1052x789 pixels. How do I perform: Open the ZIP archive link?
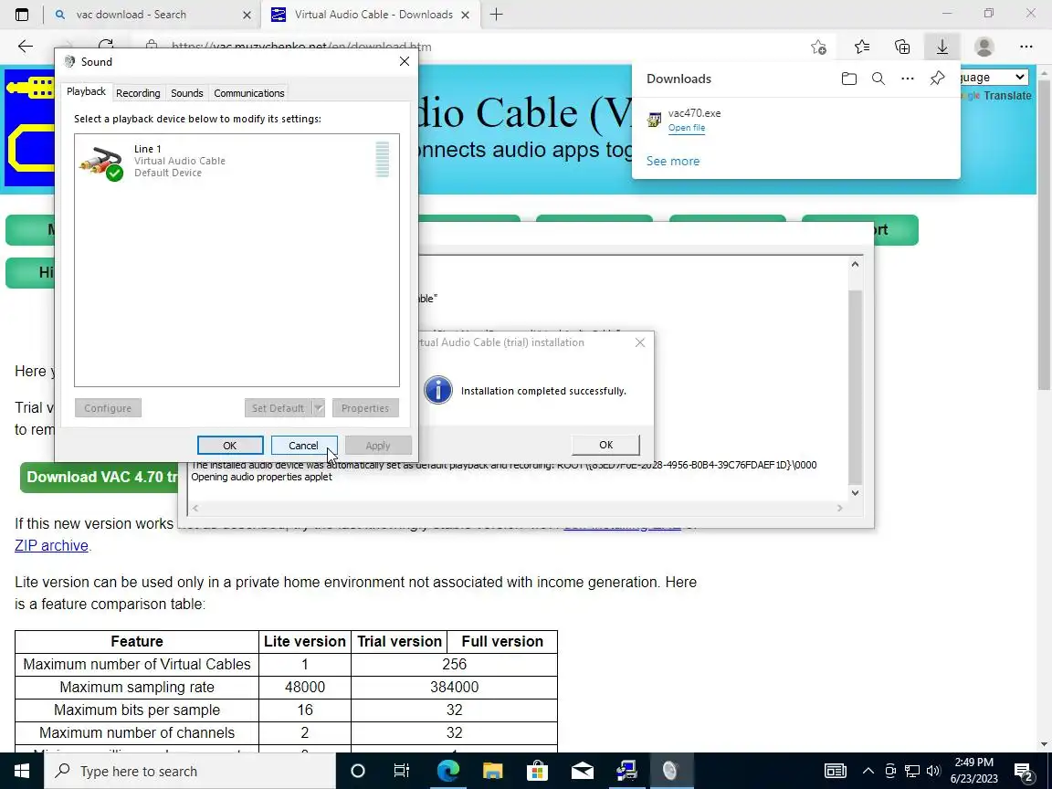tap(52, 545)
